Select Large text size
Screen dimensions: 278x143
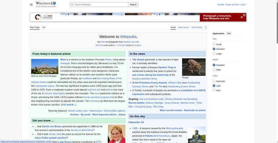pos(214,53)
